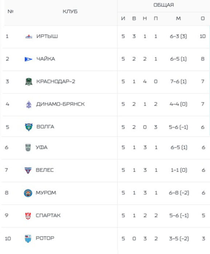
Task: Open the ДИНАМО-БРЯНСК team name link
Action: tap(60, 104)
